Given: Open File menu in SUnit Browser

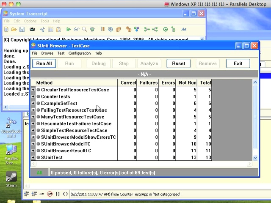Looking at the screenshot, I should [x=35, y=53].
